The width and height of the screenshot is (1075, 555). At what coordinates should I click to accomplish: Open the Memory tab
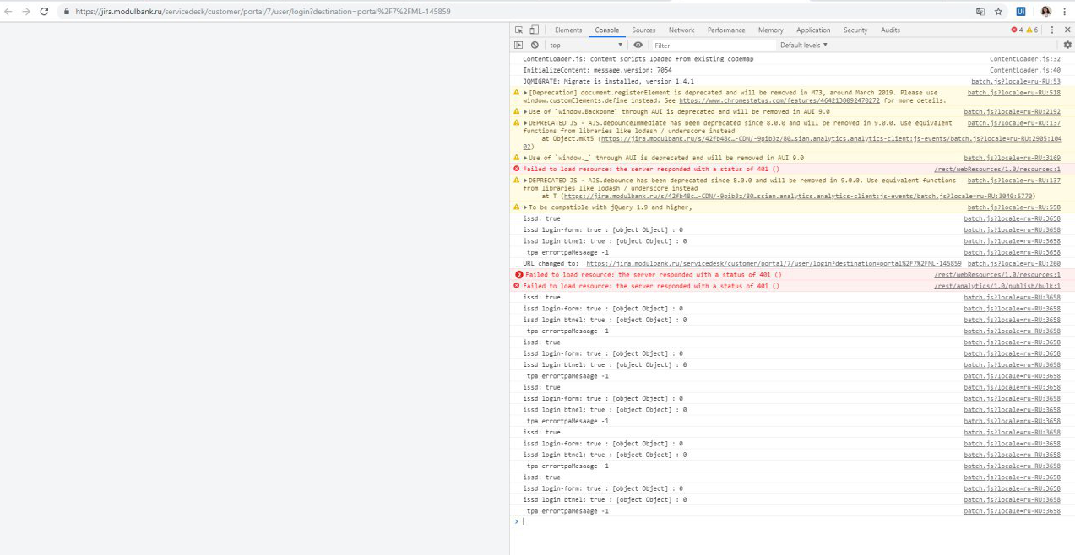[x=770, y=30]
